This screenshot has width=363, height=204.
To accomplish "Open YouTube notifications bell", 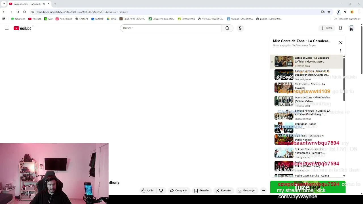I will click(x=340, y=28).
